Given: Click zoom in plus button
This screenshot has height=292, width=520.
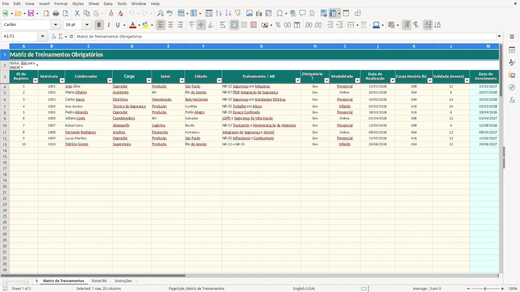Looking at the screenshot, I should pyautogui.click(x=503, y=289).
